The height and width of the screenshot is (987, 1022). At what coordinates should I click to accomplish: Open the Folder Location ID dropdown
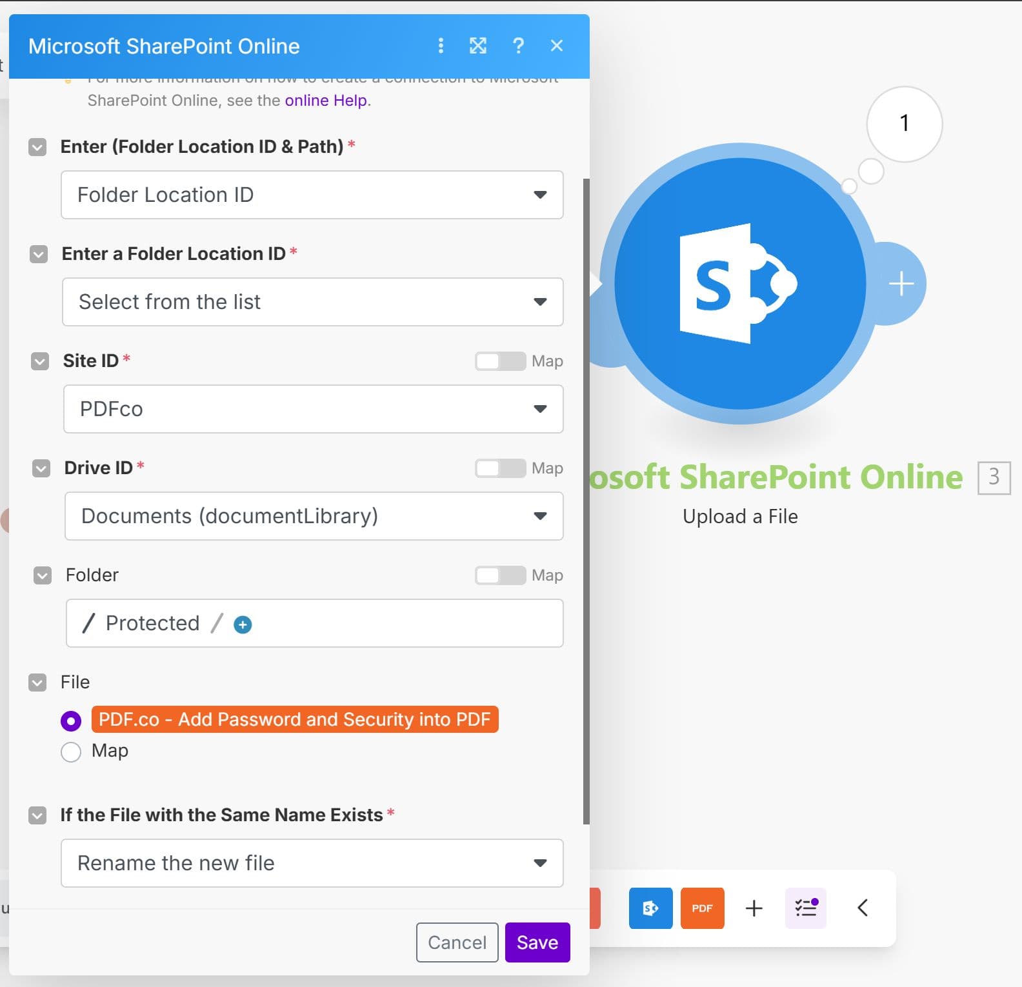click(x=312, y=195)
